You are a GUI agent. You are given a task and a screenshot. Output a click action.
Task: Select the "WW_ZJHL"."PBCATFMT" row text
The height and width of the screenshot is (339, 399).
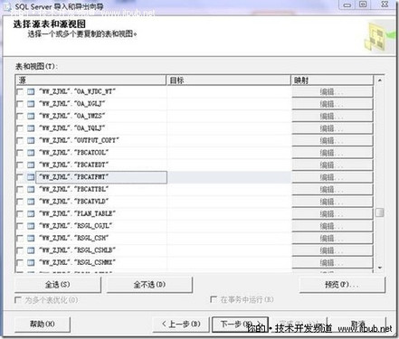click(x=73, y=177)
